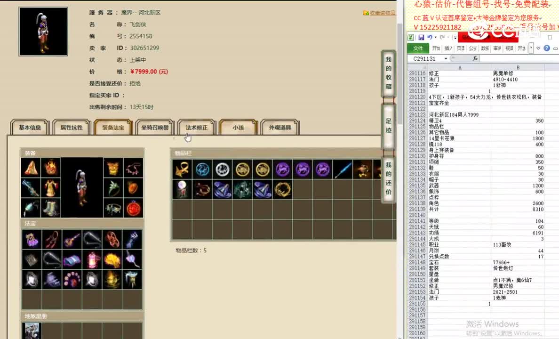Select the flame orb item in 法宝 panel
559x339 pixels.
pos(112,259)
